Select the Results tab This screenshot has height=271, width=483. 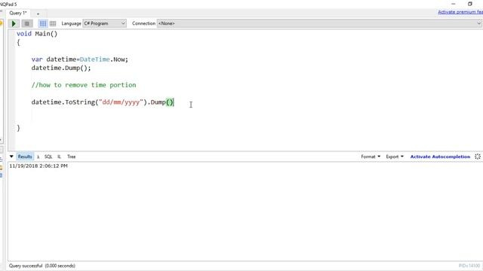25,157
